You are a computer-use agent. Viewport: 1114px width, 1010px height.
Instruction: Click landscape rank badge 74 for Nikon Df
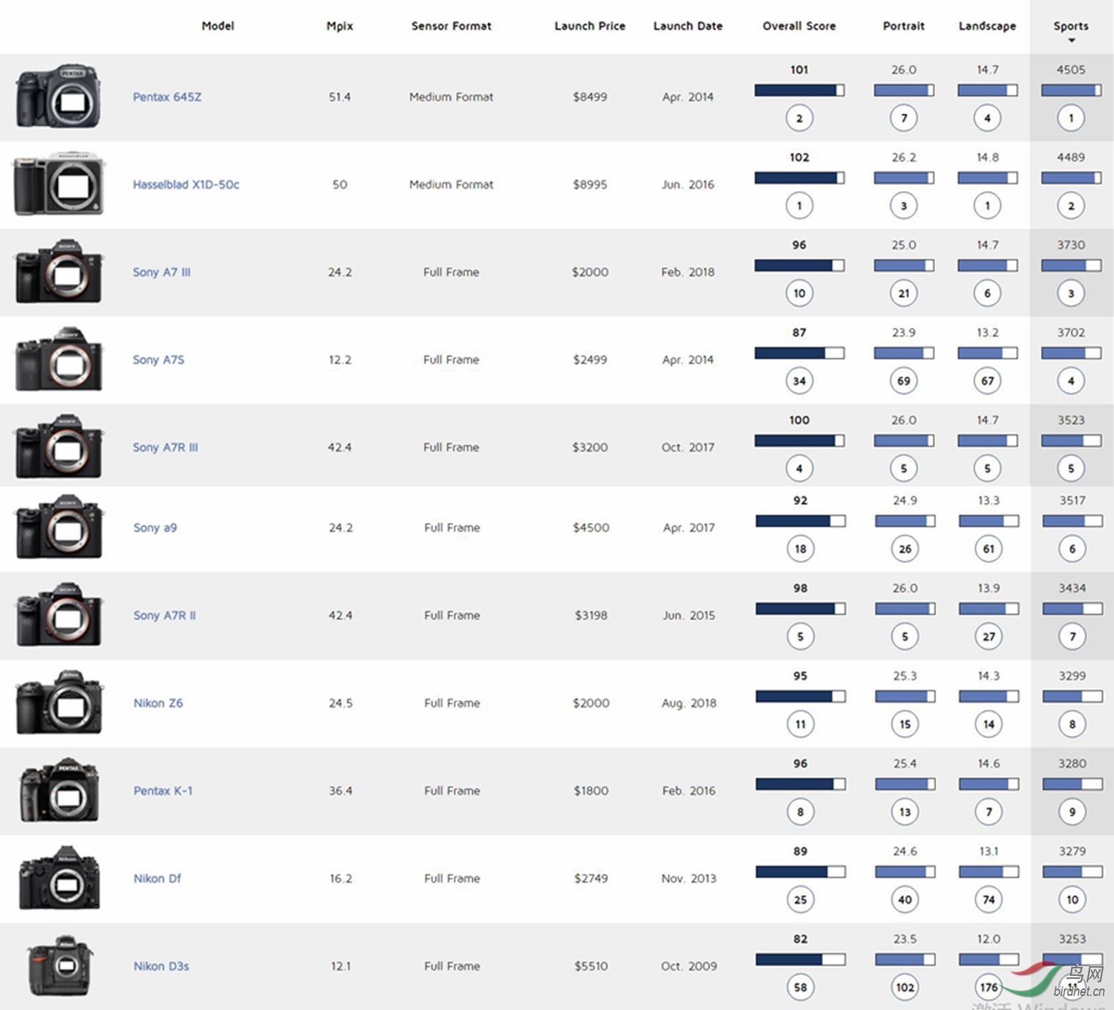pos(988,899)
